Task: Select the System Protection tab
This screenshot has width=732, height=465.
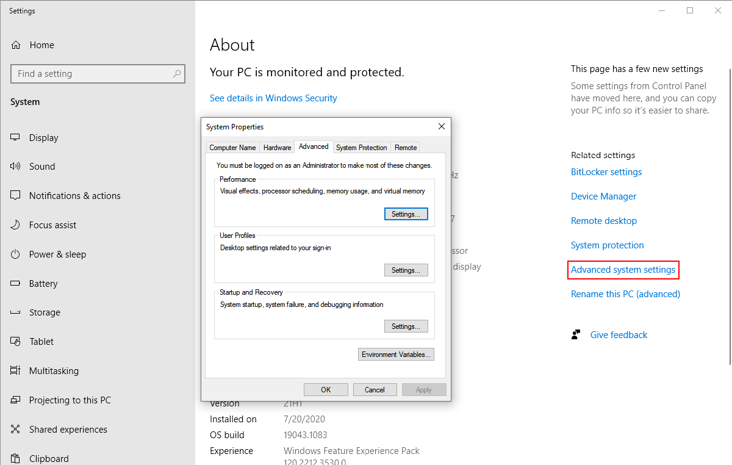Action: click(x=361, y=148)
